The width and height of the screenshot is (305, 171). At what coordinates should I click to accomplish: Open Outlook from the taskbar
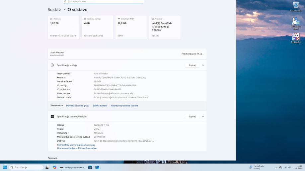(x=97, y=167)
